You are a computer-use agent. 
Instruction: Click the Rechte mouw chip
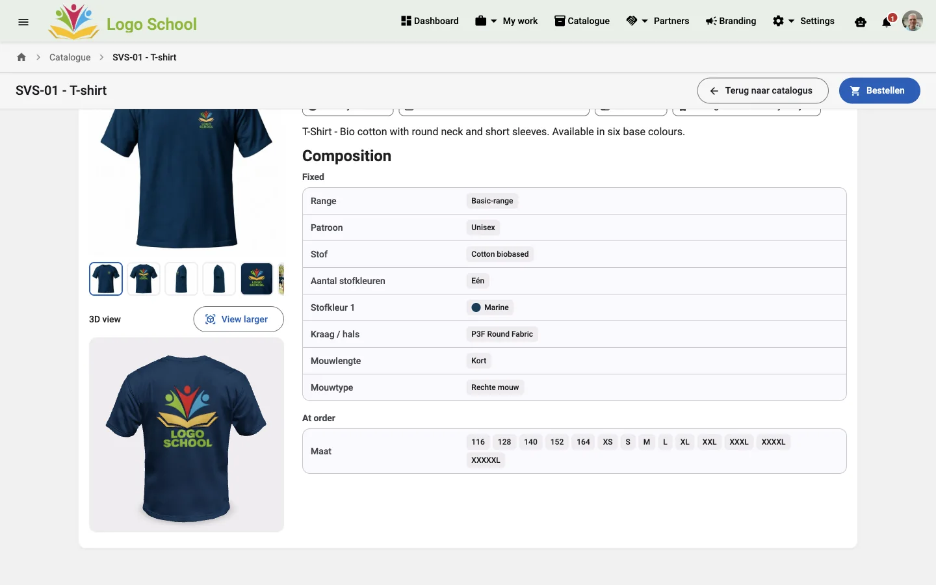click(495, 387)
